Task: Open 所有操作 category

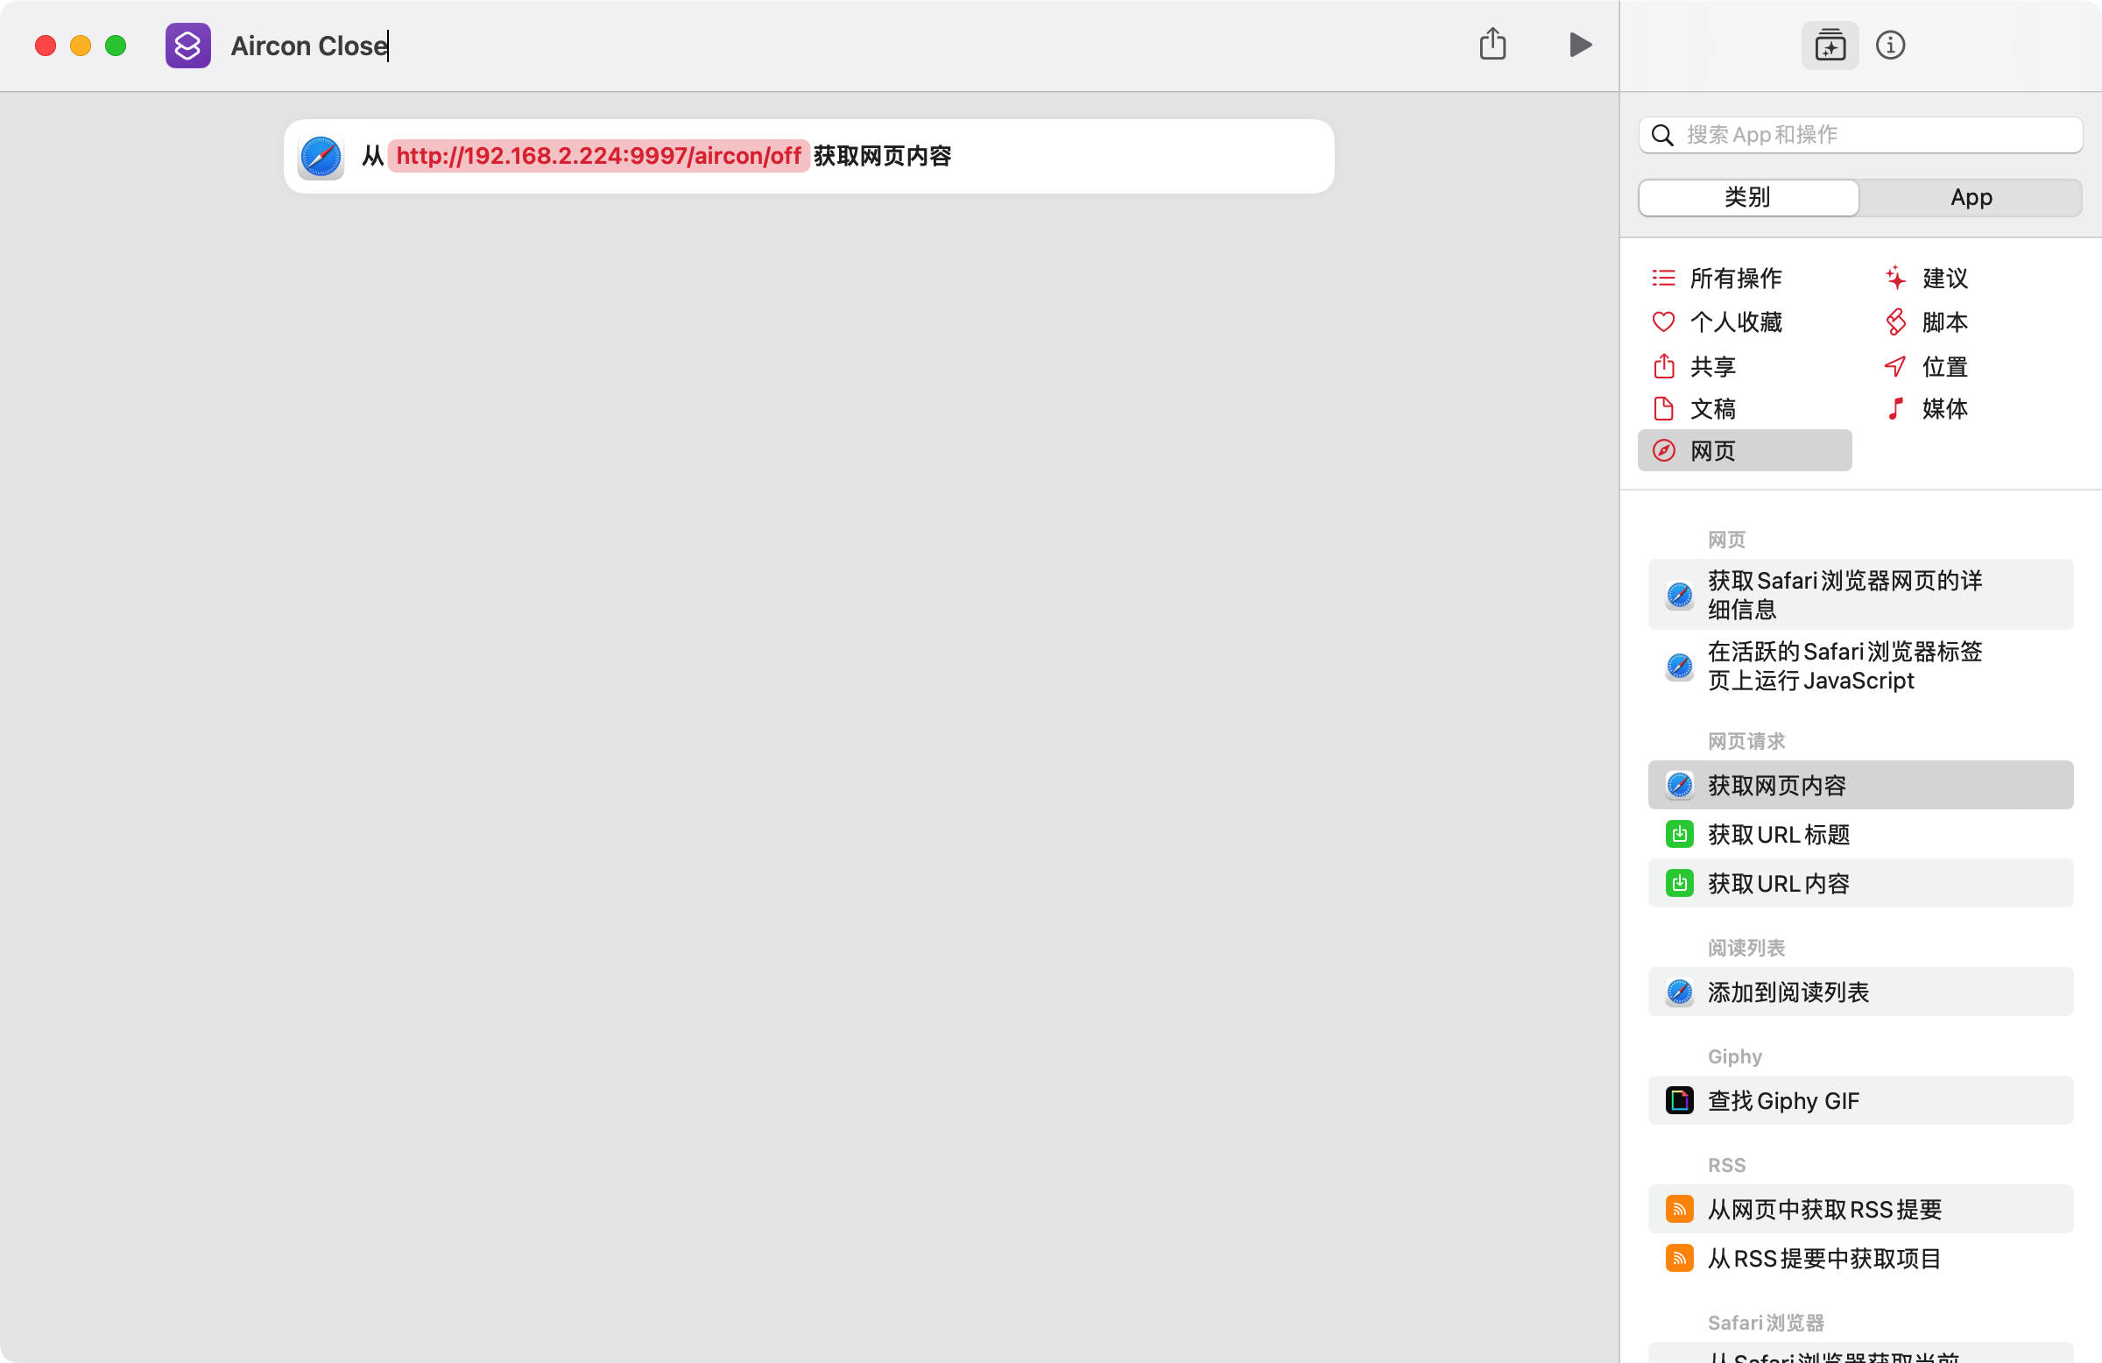Action: (1735, 279)
